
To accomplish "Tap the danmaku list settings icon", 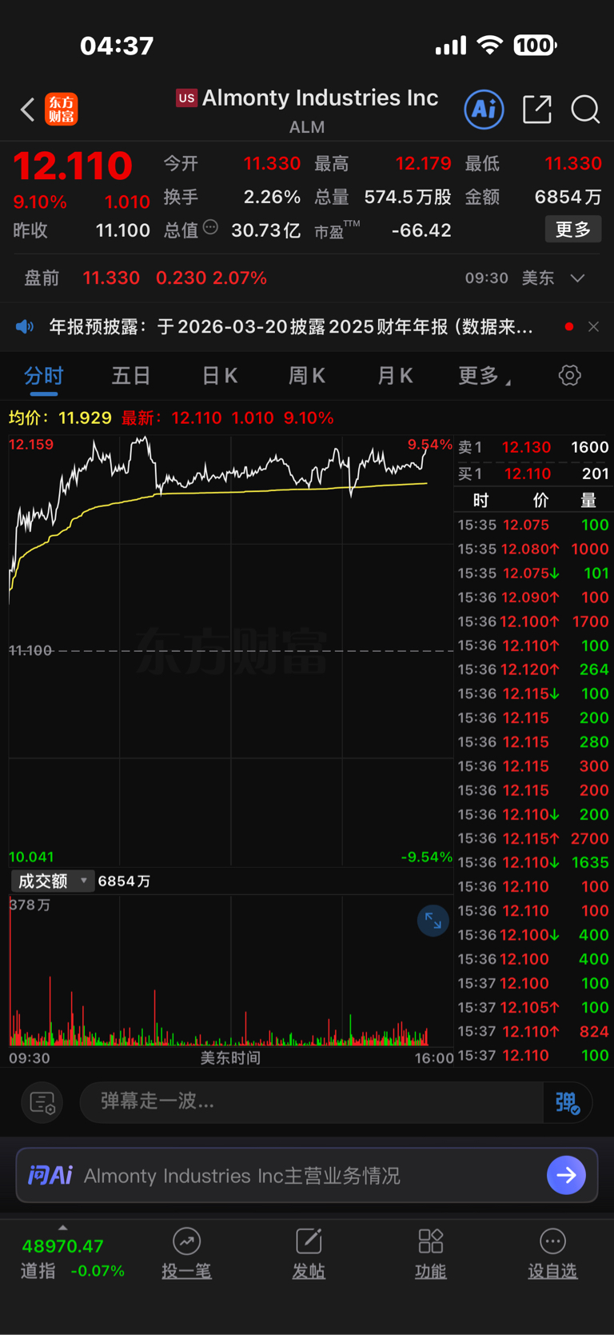I will pyautogui.click(x=42, y=1103).
